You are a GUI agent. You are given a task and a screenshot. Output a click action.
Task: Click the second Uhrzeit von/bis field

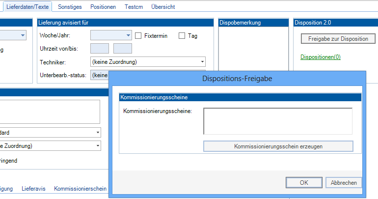[122, 48]
